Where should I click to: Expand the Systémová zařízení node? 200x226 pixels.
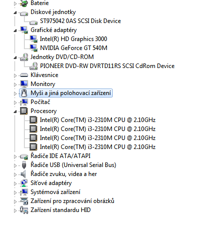[x=15, y=192]
